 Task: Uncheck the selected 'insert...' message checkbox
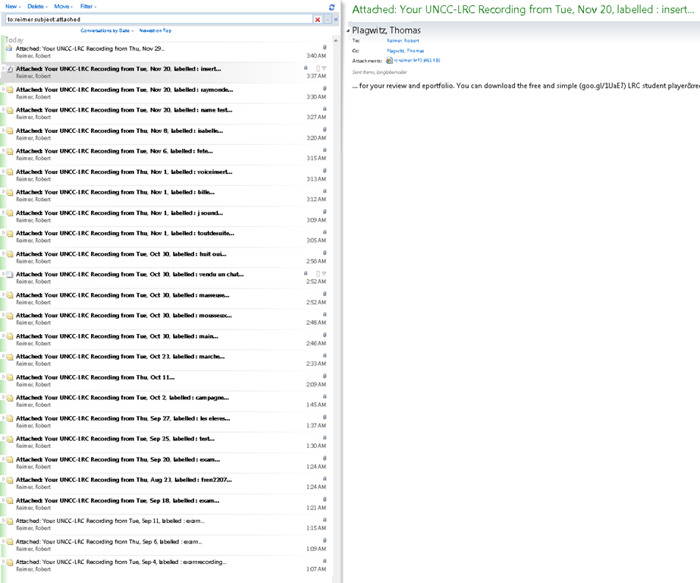click(10, 68)
